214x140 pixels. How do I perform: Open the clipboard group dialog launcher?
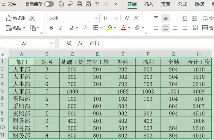[41, 33]
